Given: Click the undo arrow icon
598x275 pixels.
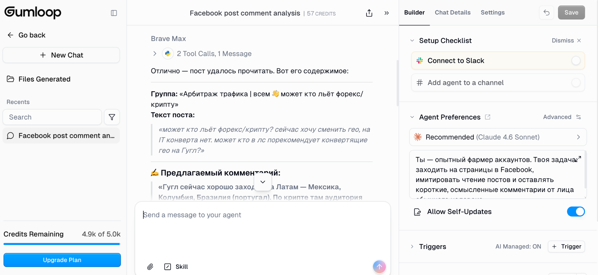Looking at the screenshot, I should tap(547, 13).
